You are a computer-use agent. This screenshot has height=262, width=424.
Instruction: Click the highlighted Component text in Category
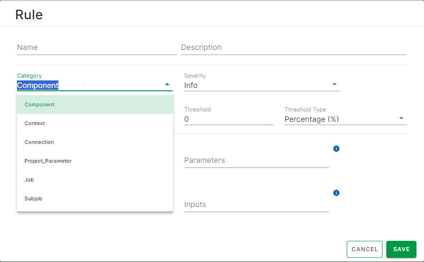pyautogui.click(x=38, y=86)
